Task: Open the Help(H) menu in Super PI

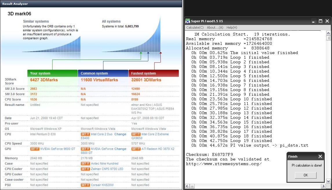Action: (x=232, y=27)
